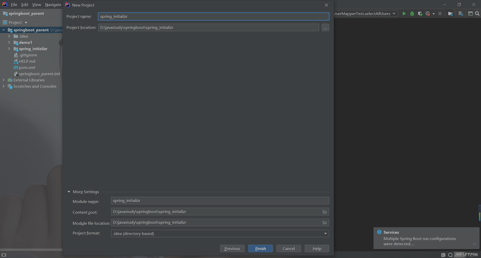Start debugging with the green bug icon

[412, 14]
